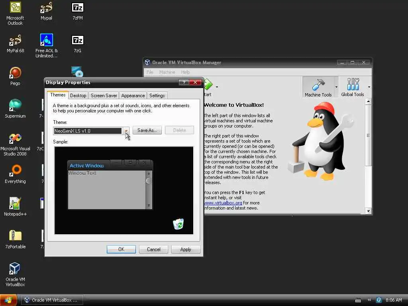Select the Mypal desktop shortcut
The width and height of the screenshot is (408, 306).
(x=46, y=11)
